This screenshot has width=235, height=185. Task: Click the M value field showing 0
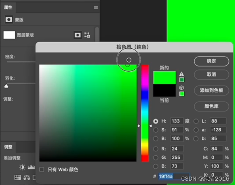click(216, 157)
